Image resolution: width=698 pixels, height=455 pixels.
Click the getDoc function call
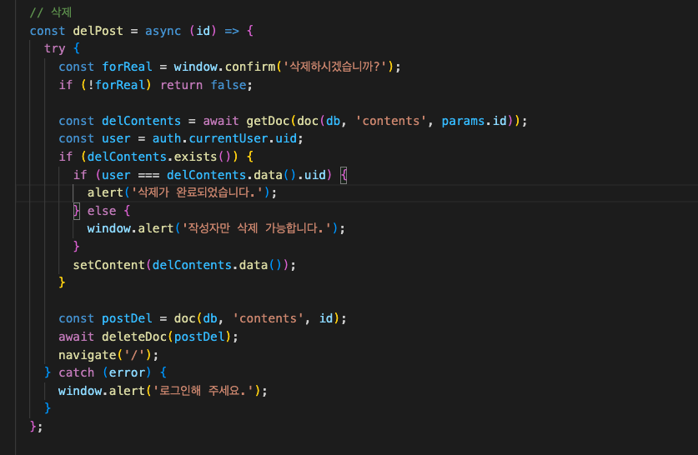(x=268, y=121)
